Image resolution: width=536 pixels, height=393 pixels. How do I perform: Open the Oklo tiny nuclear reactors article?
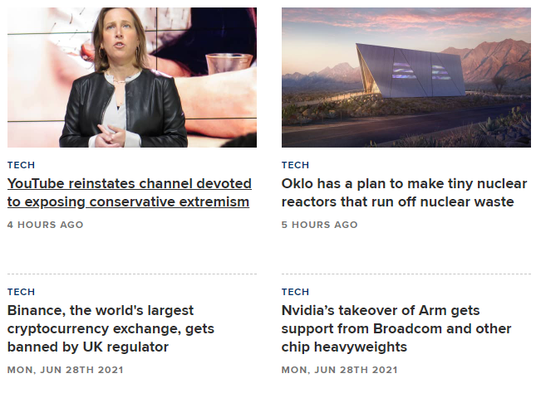pos(397,192)
